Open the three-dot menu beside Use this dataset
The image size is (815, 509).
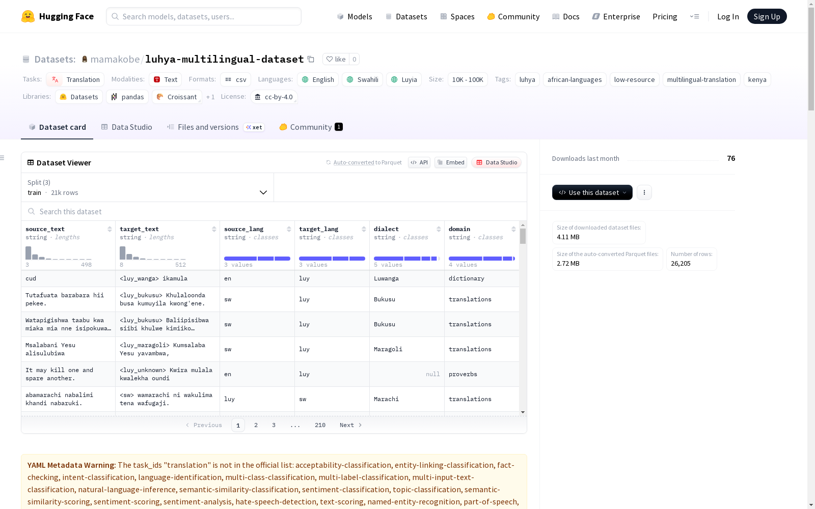(x=644, y=192)
